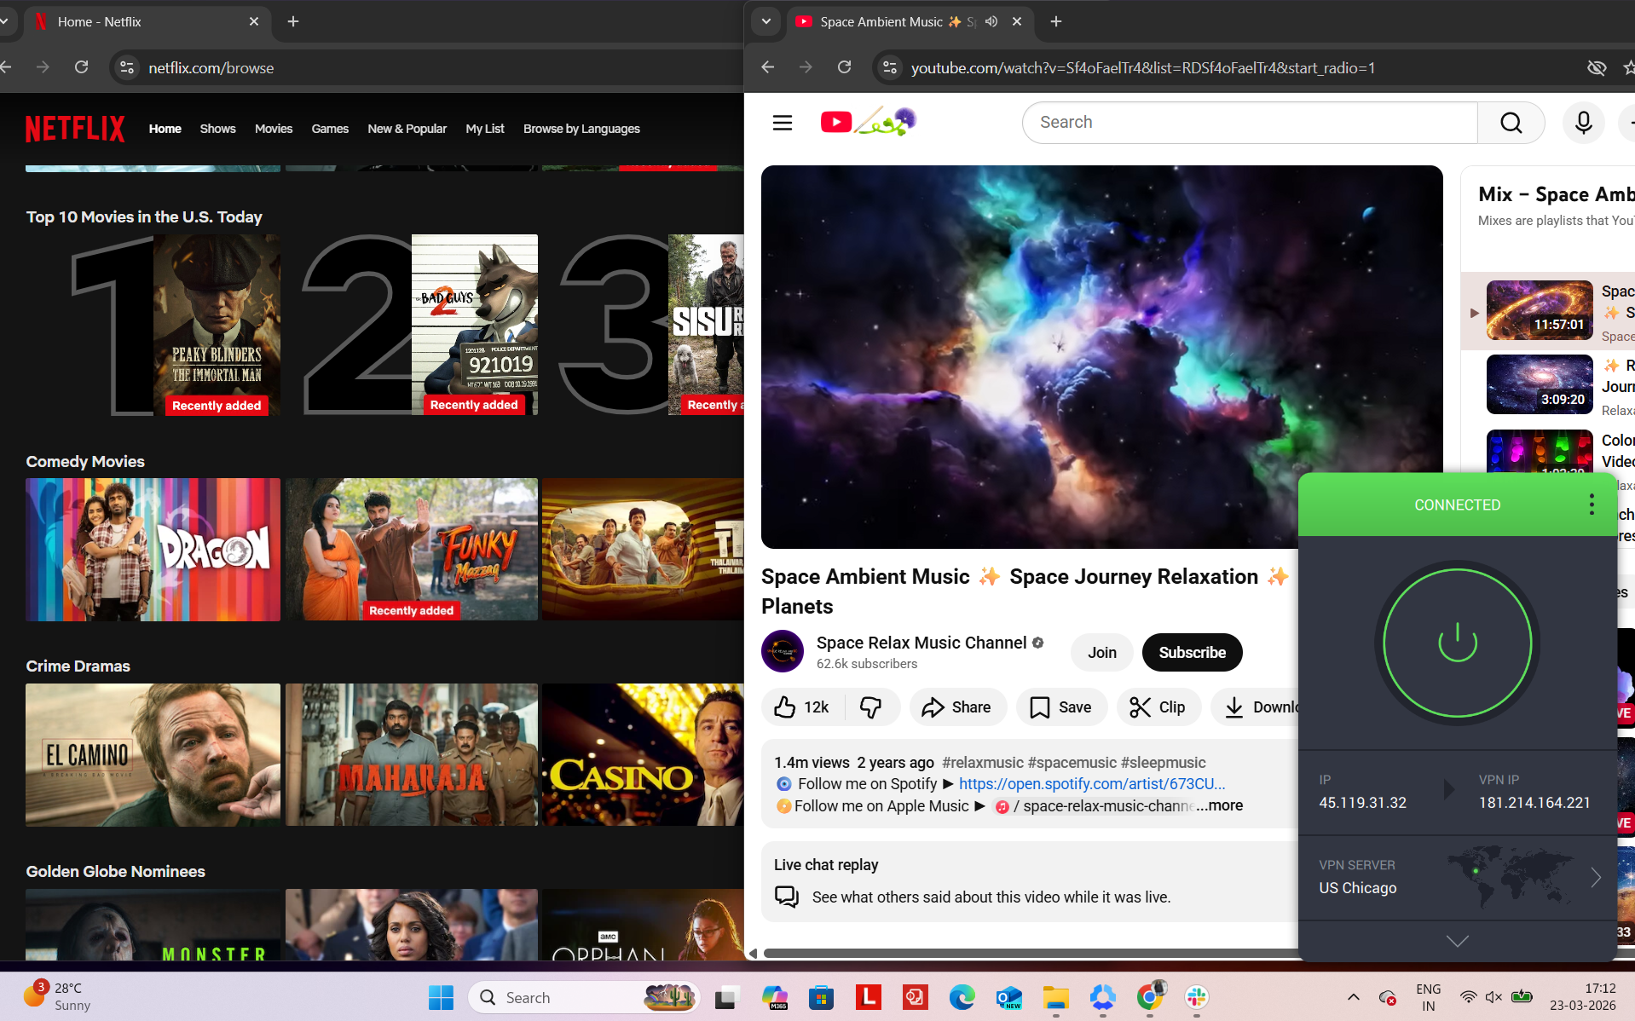Open Peaky Blinders The Immortal Man poster
Image resolution: width=1635 pixels, height=1021 pixels.
pyautogui.click(x=217, y=325)
